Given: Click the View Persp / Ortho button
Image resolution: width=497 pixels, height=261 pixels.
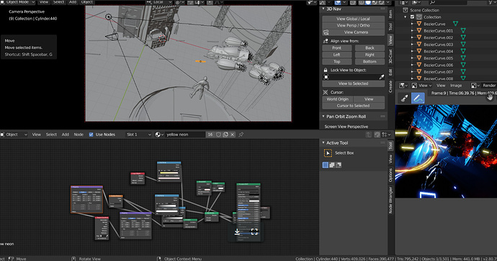Looking at the screenshot, I should (353, 25).
